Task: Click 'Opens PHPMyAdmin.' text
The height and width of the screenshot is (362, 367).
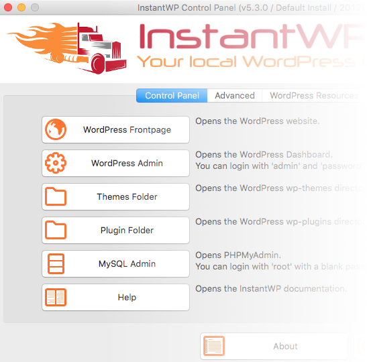Action: pos(238,255)
